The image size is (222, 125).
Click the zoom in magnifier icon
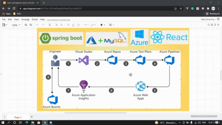(26, 25)
